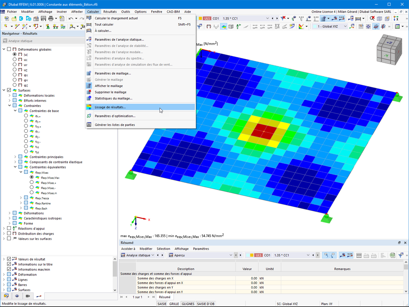This screenshot has width=409, height=307.
Task: Click the undo arrow in the toolbar
Action: 71,18
